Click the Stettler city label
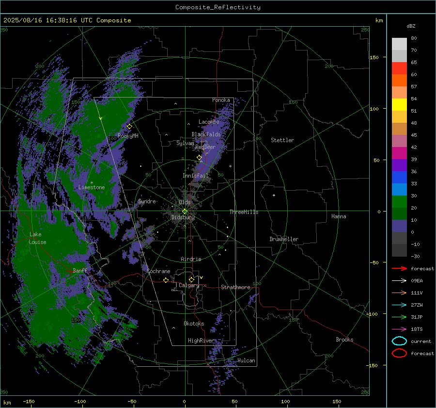Image resolution: width=436 pixels, height=408 pixels. (x=282, y=140)
